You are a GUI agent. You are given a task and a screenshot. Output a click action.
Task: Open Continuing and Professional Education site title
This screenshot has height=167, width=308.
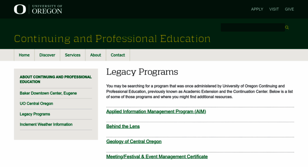pyautogui.click(x=112, y=39)
